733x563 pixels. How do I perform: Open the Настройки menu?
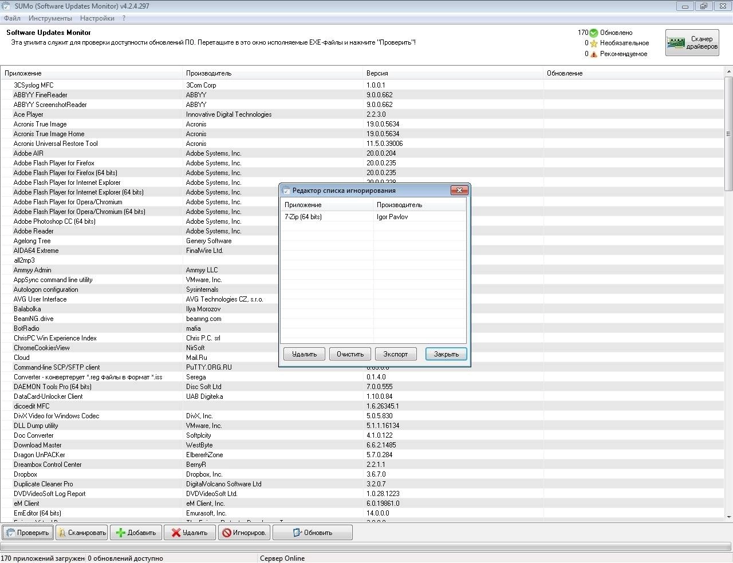97,18
